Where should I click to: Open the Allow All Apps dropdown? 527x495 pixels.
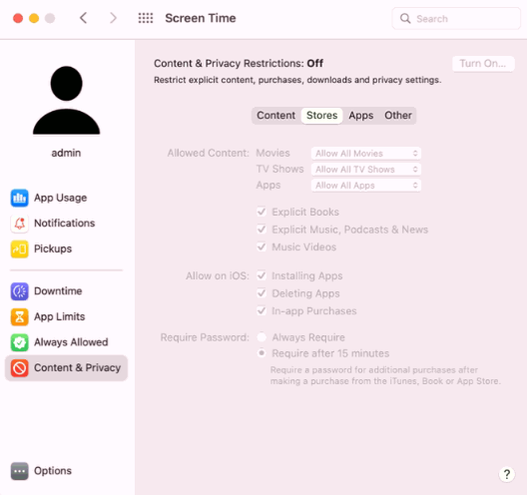(x=366, y=186)
